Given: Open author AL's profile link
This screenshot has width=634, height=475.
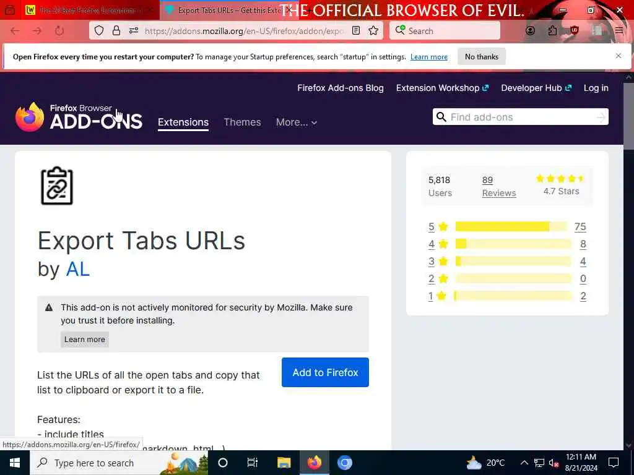Looking at the screenshot, I should point(77,269).
